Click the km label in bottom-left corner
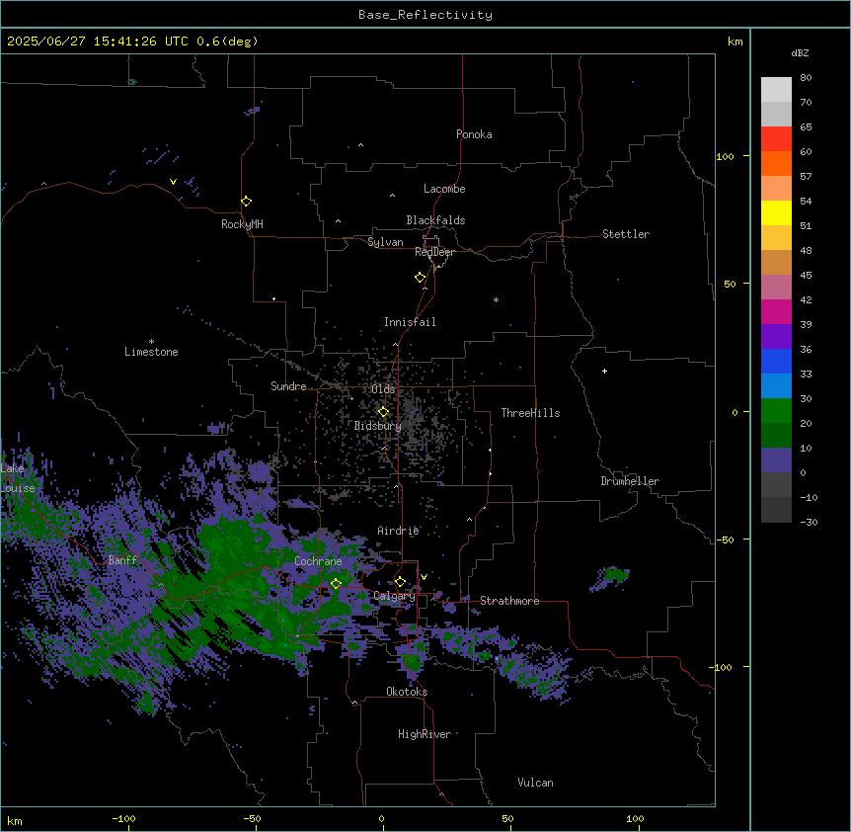The image size is (851, 832). (15, 820)
